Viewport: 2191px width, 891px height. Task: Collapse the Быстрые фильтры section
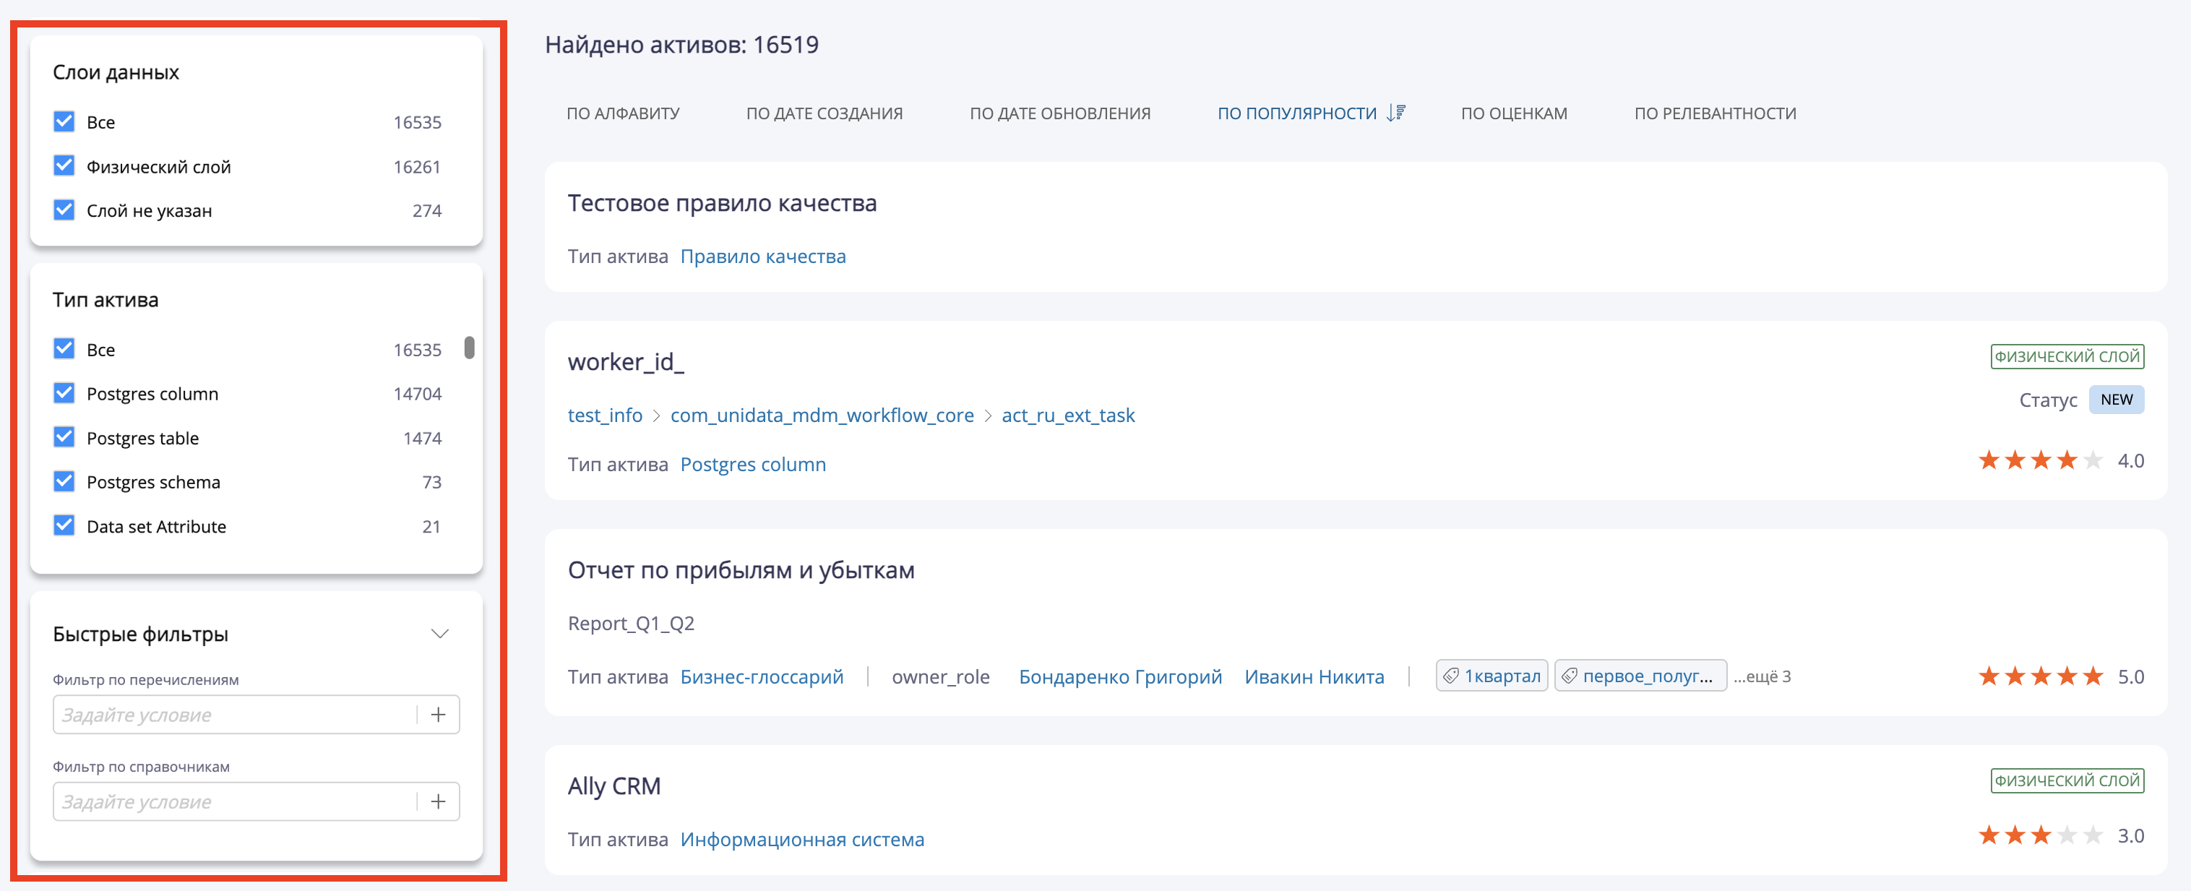point(440,632)
